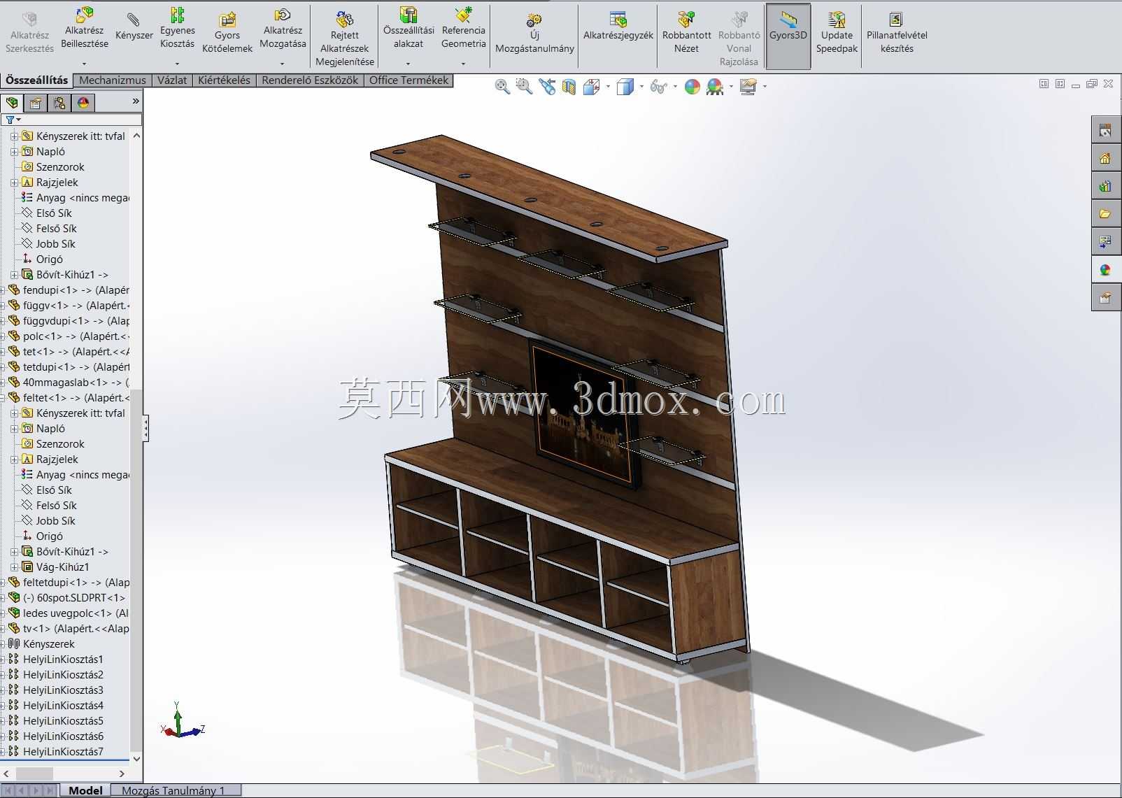This screenshot has height=798, width=1122.
Task: Open the Alkatrész Beillesztése dropdown arrow
Action: coord(84,64)
